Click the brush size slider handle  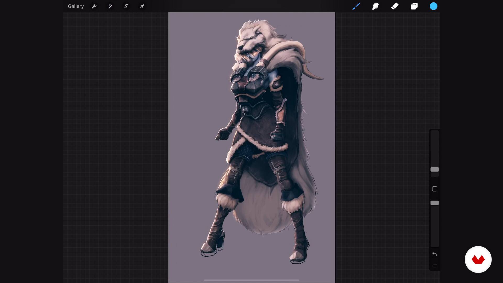(435, 170)
